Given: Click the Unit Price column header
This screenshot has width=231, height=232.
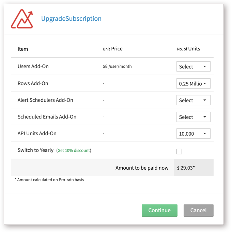Looking at the screenshot, I should (x=112, y=49).
